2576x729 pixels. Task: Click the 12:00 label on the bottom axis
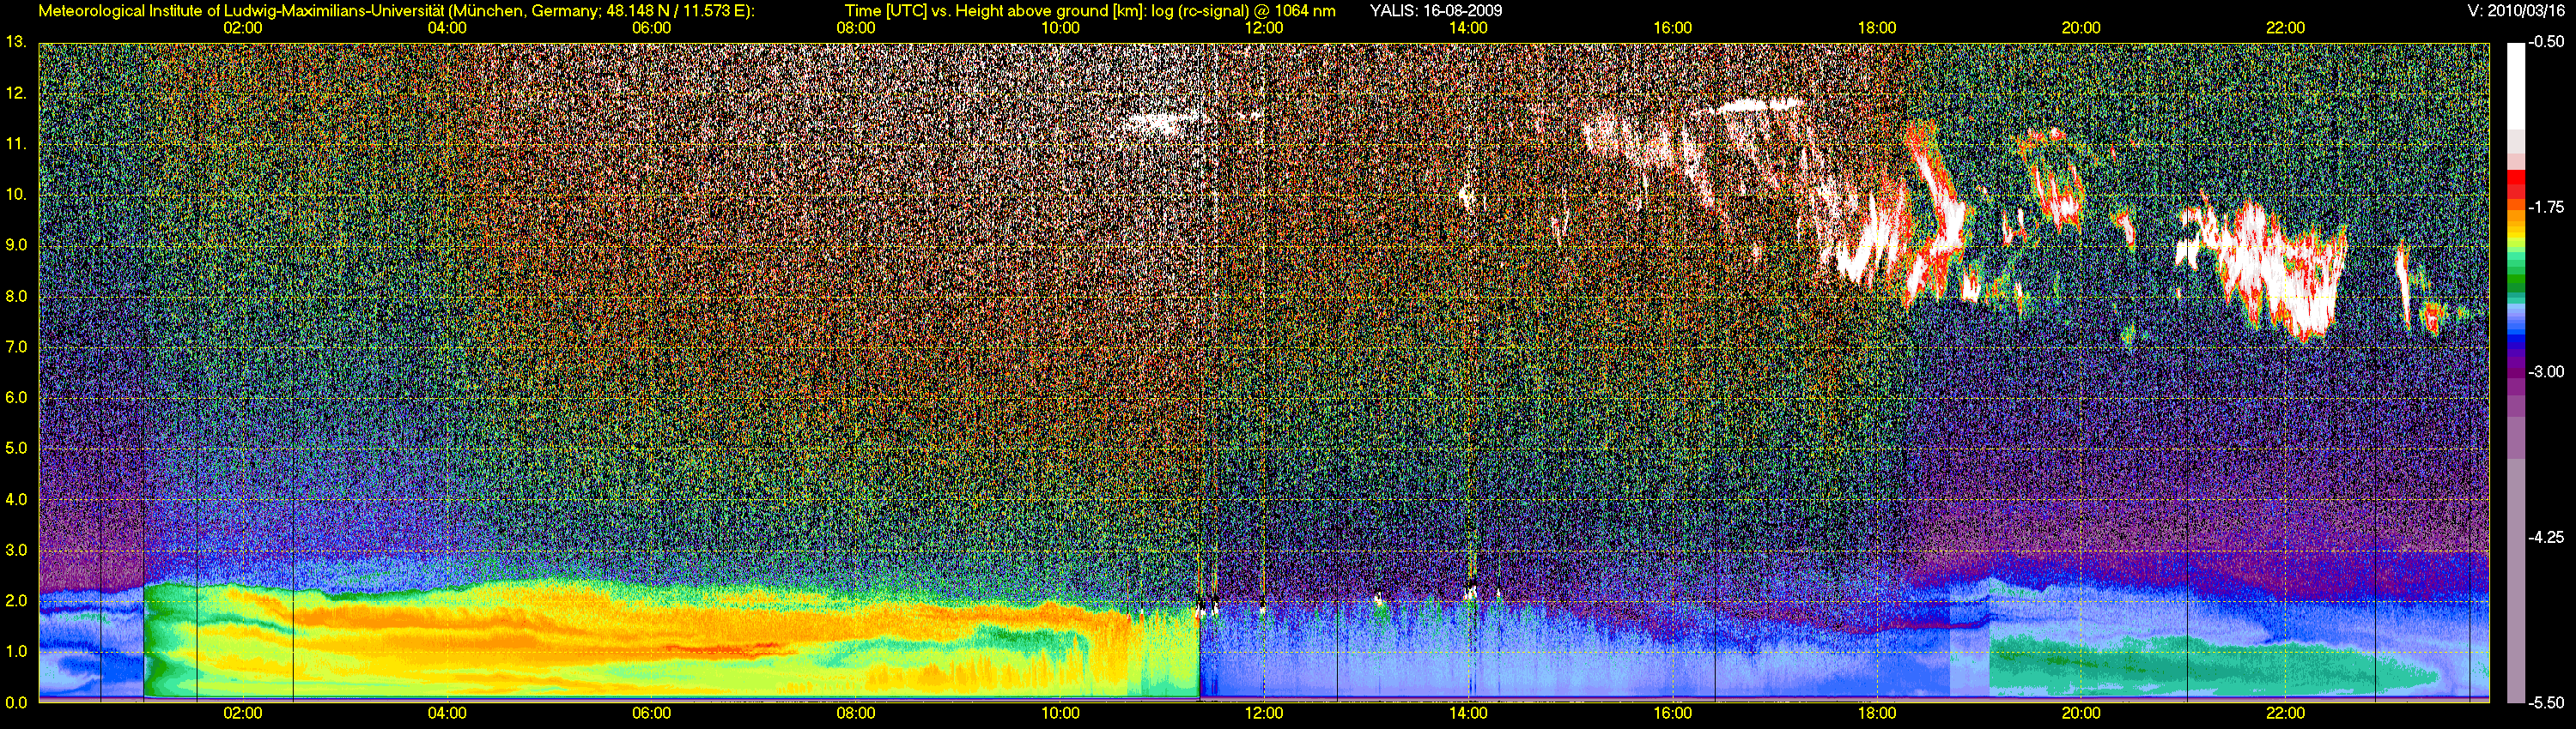click(1264, 713)
